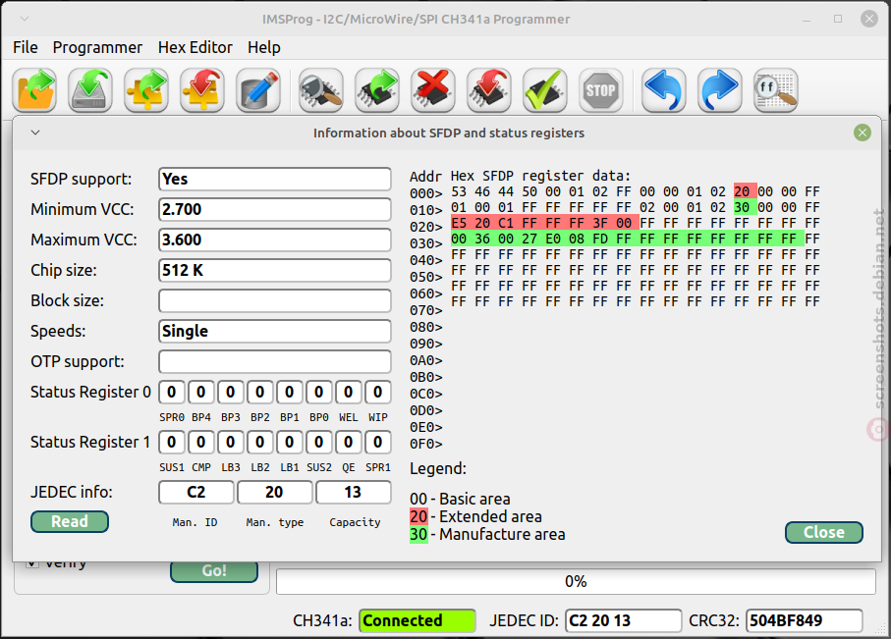Screen dimensions: 891x639
Task: Open the Programmer menu
Action: pyautogui.click(x=97, y=48)
